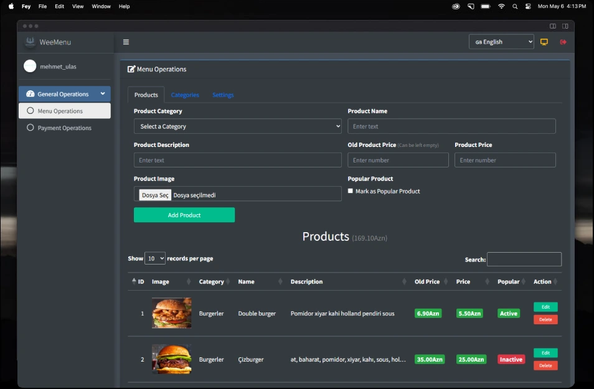This screenshot has width=594, height=389.
Task: Switch to the Settings tab
Action: click(223, 95)
